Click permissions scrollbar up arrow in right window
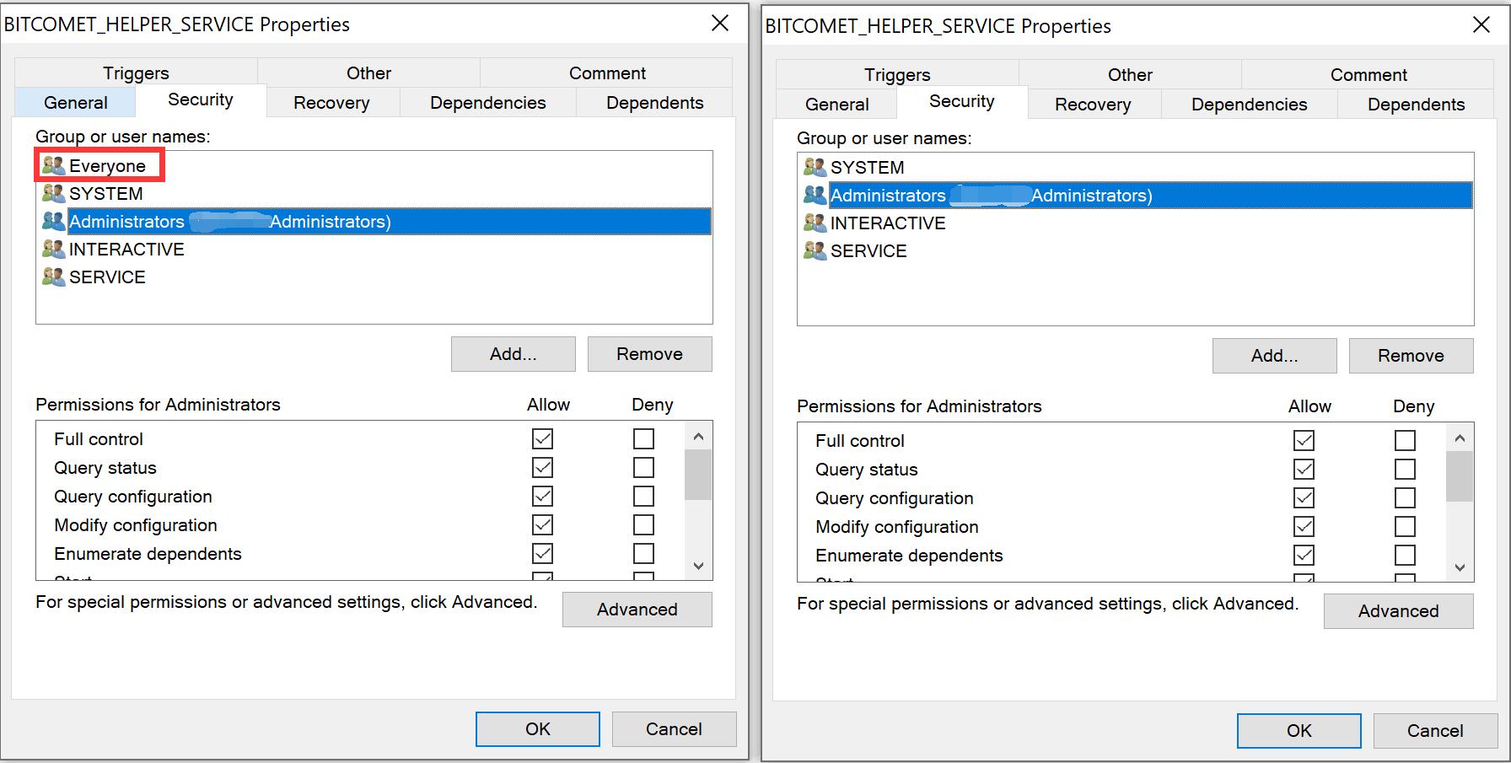The width and height of the screenshot is (1511, 763). click(x=1460, y=438)
